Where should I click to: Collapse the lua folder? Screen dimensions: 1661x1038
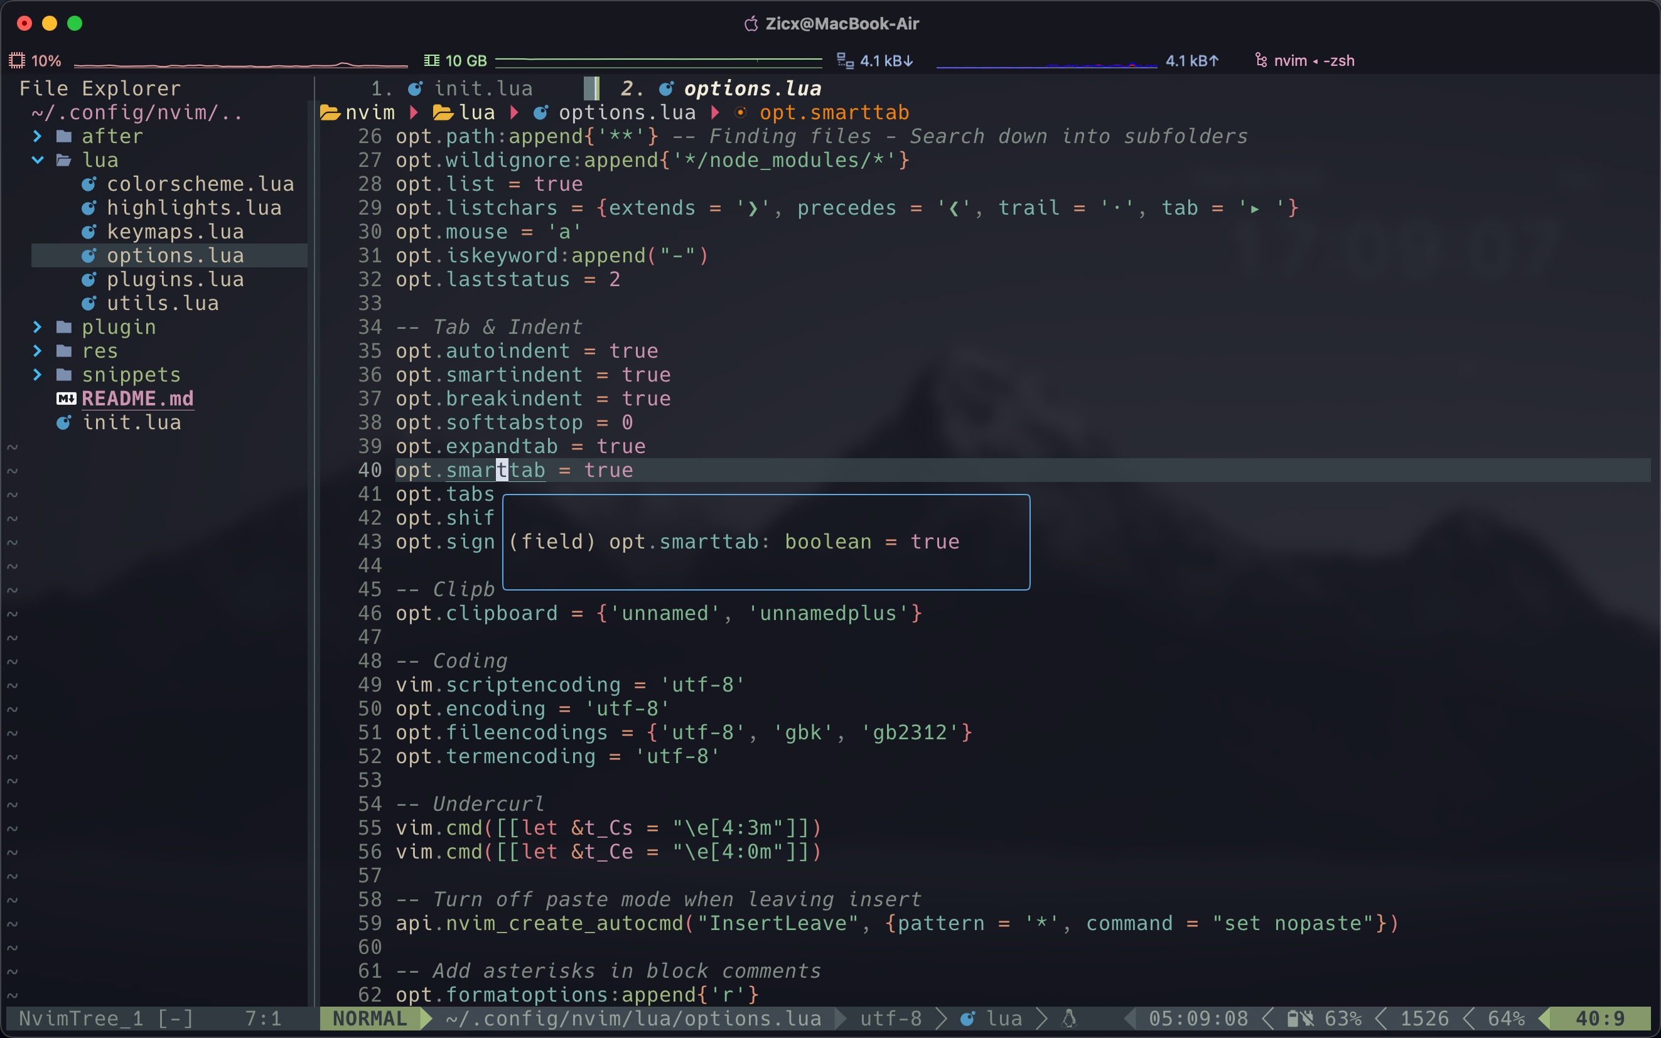38,160
